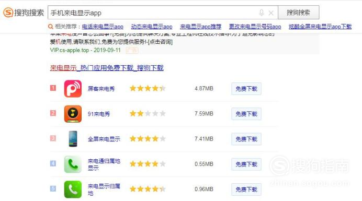Viewport: 362px width, 201px height.
Task: Click the 屏客来电秀 app icon
Action: [73, 89]
